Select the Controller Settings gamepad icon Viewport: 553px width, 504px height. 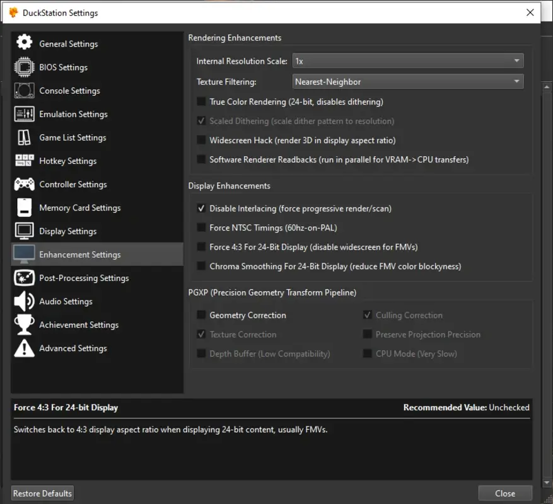coord(24,184)
